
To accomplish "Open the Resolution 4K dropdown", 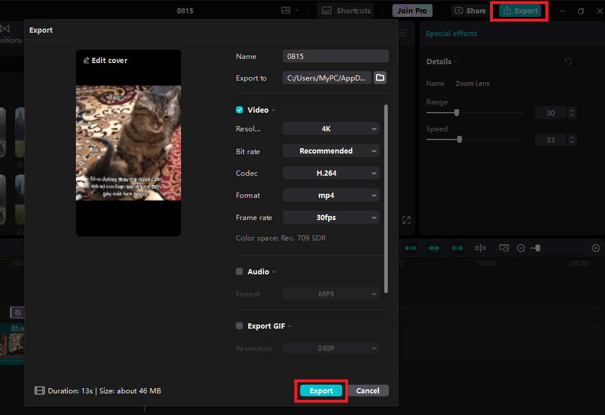I will pyautogui.click(x=331, y=129).
